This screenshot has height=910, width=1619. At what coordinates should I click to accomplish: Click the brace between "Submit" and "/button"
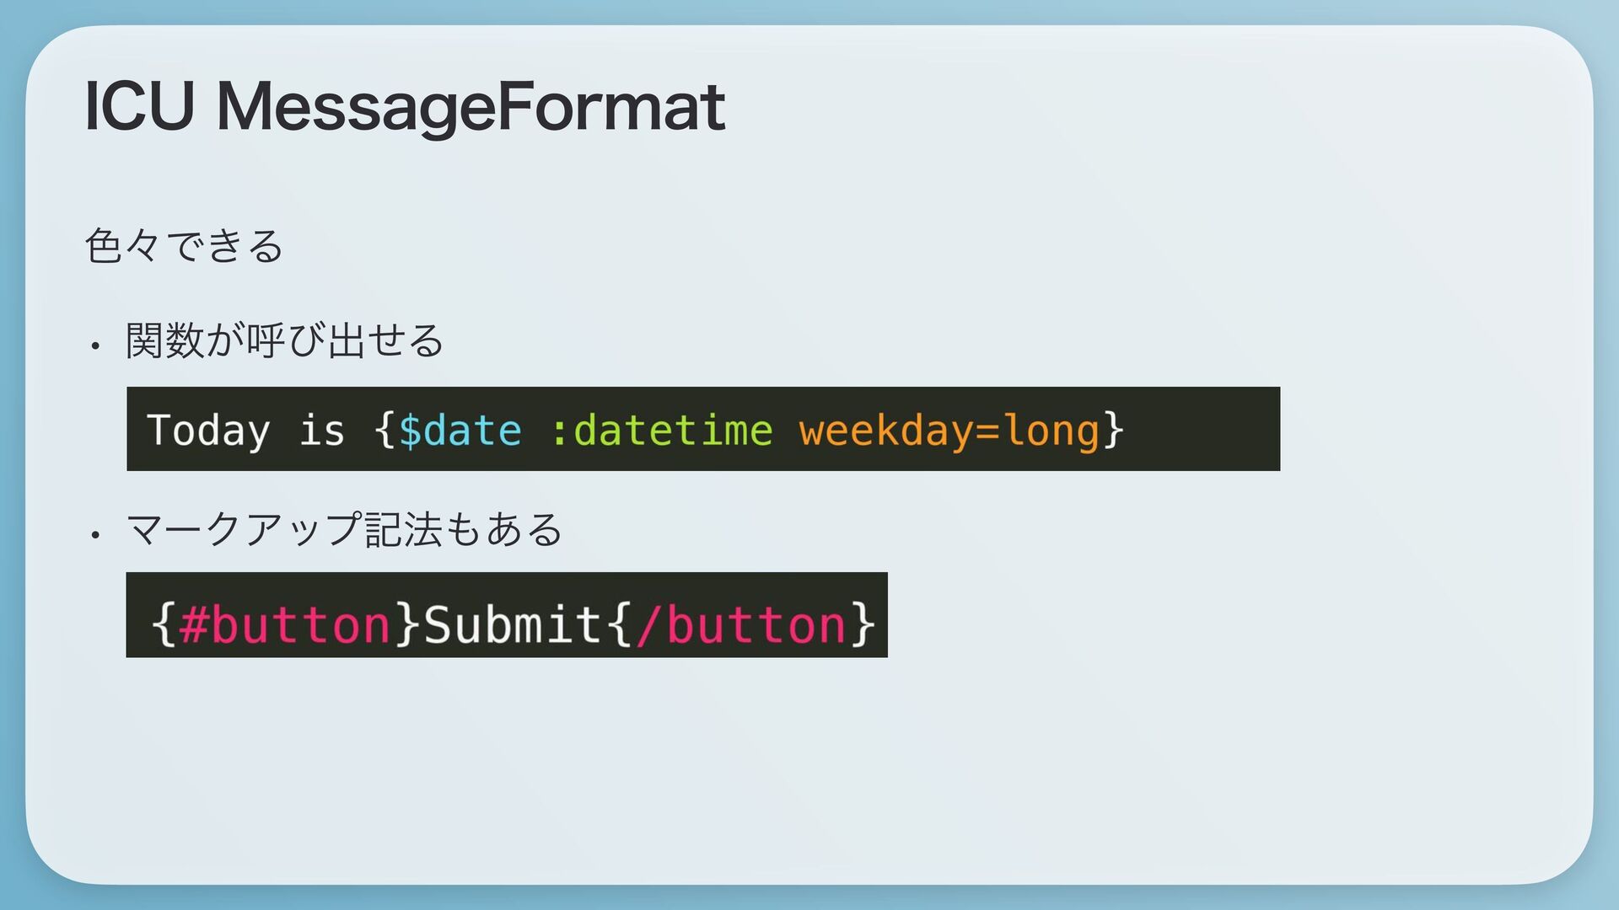pyautogui.click(x=620, y=624)
